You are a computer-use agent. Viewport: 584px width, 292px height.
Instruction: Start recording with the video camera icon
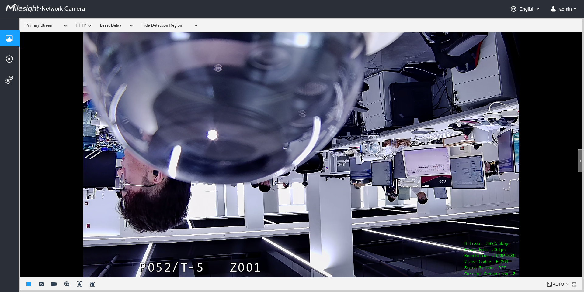54,284
